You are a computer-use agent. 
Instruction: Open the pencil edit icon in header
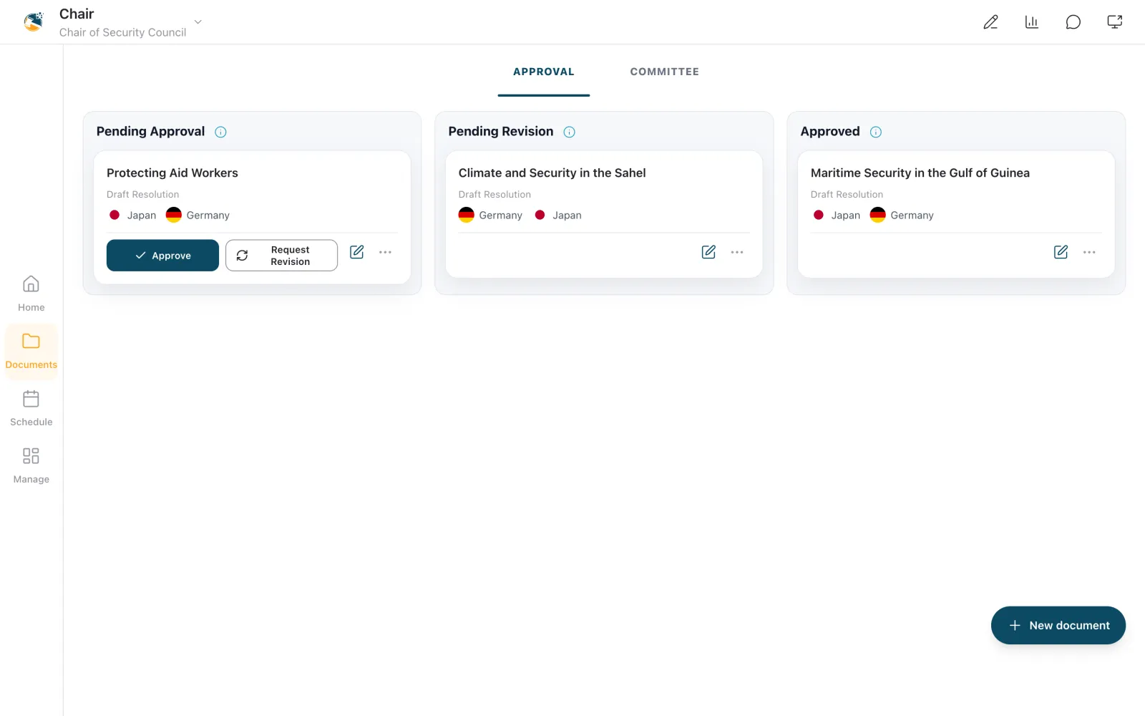(x=990, y=22)
